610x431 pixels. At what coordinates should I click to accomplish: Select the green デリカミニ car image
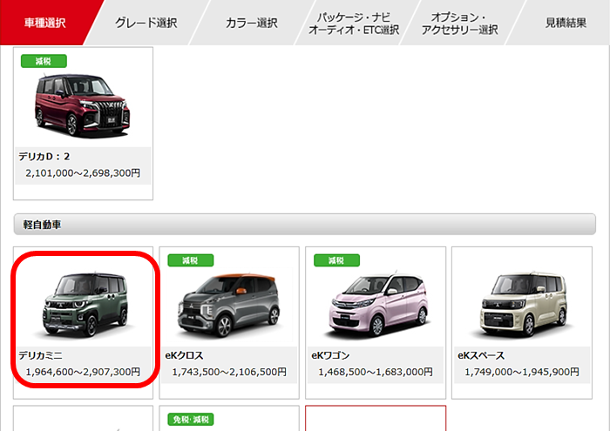(x=85, y=305)
